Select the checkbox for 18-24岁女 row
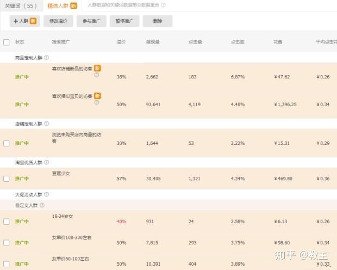 pos(7,222)
